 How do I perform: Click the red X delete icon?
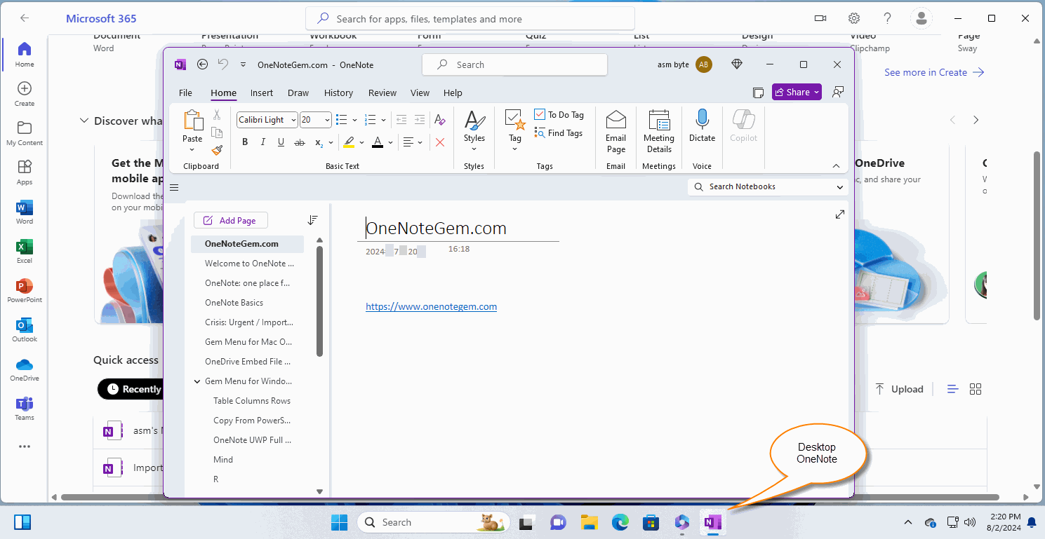(440, 142)
